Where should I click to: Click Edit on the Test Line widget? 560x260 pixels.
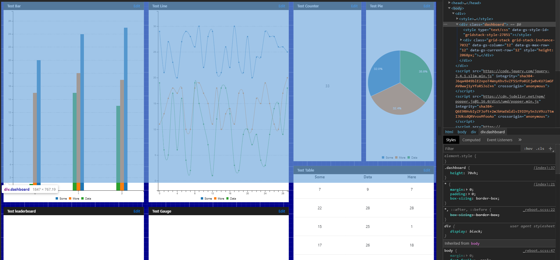click(282, 6)
